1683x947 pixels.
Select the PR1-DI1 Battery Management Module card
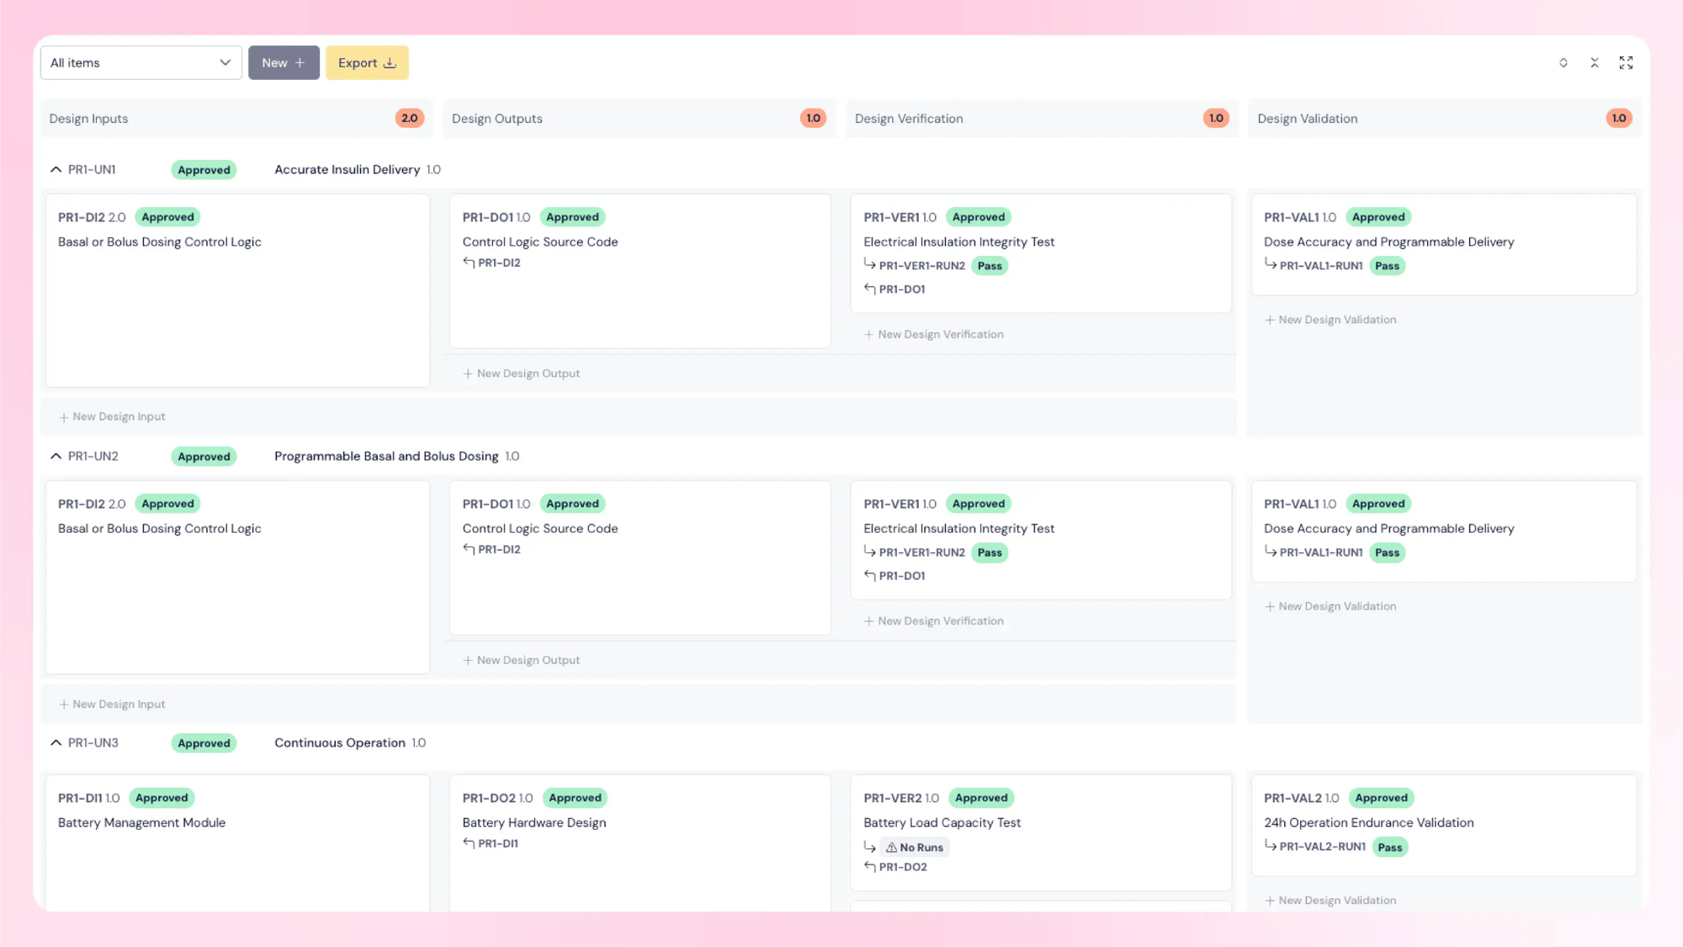tap(237, 842)
